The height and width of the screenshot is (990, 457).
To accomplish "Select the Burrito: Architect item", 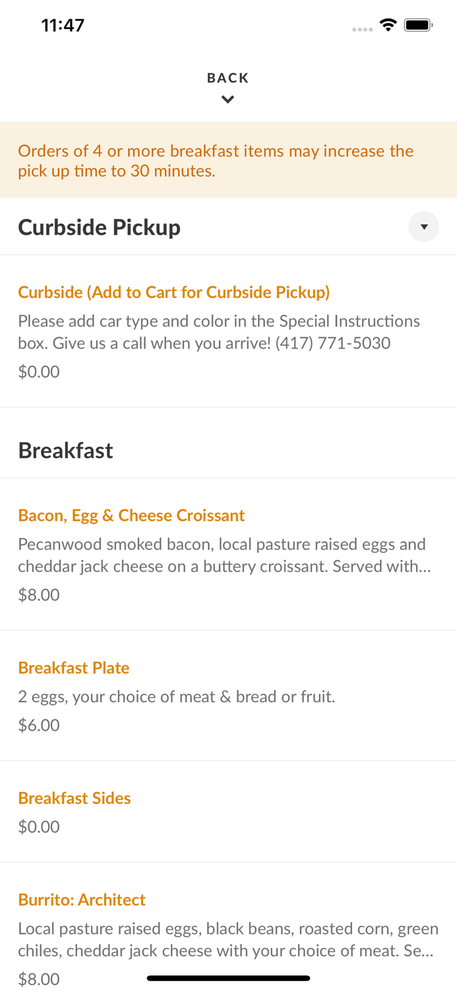I will [x=82, y=900].
